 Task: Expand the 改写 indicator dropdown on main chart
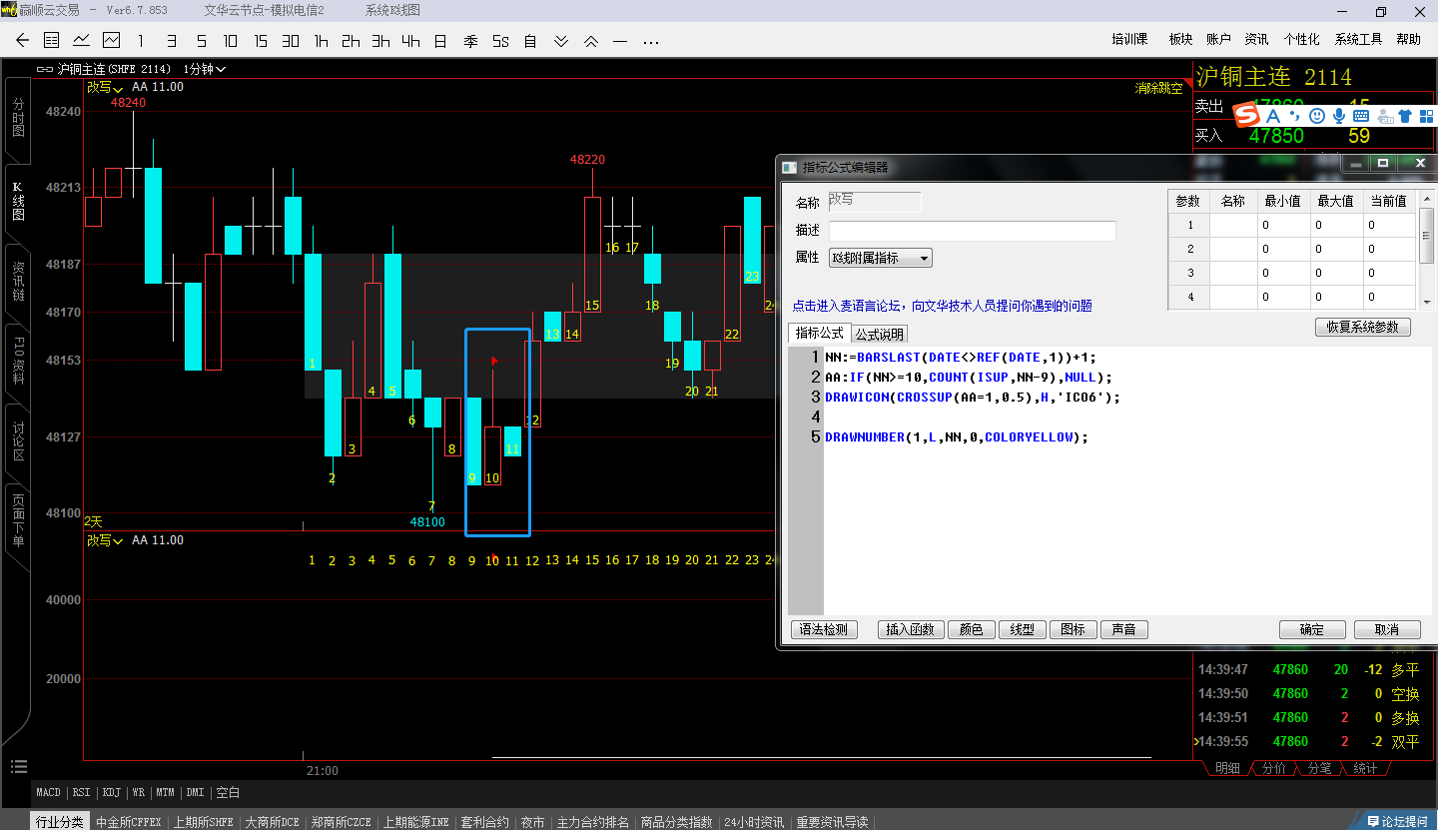click(x=105, y=88)
